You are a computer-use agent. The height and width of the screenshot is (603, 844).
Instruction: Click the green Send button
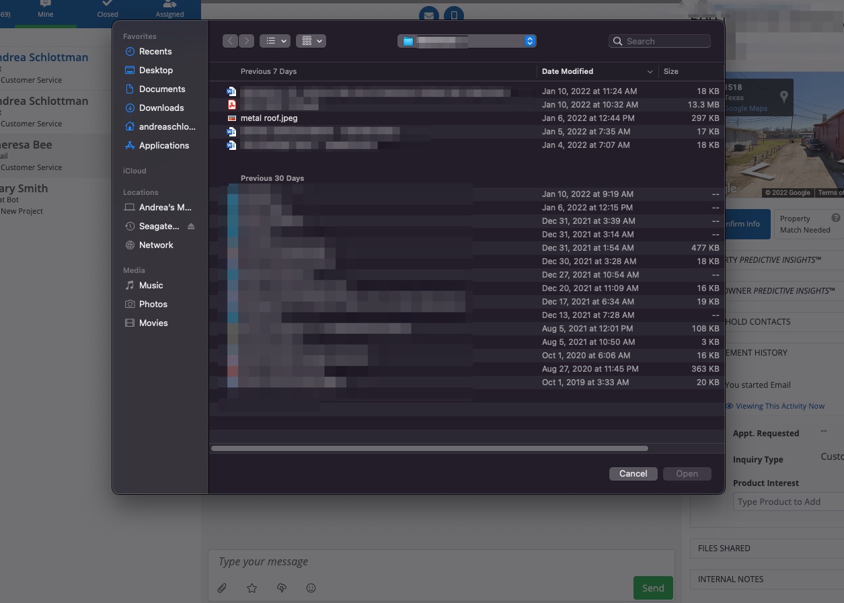[652, 588]
